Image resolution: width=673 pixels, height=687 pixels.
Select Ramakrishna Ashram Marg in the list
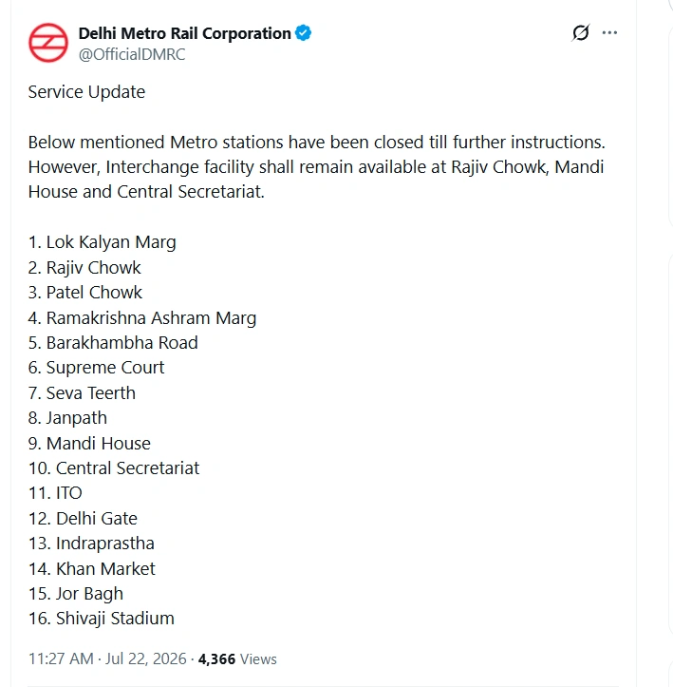[x=142, y=318]
